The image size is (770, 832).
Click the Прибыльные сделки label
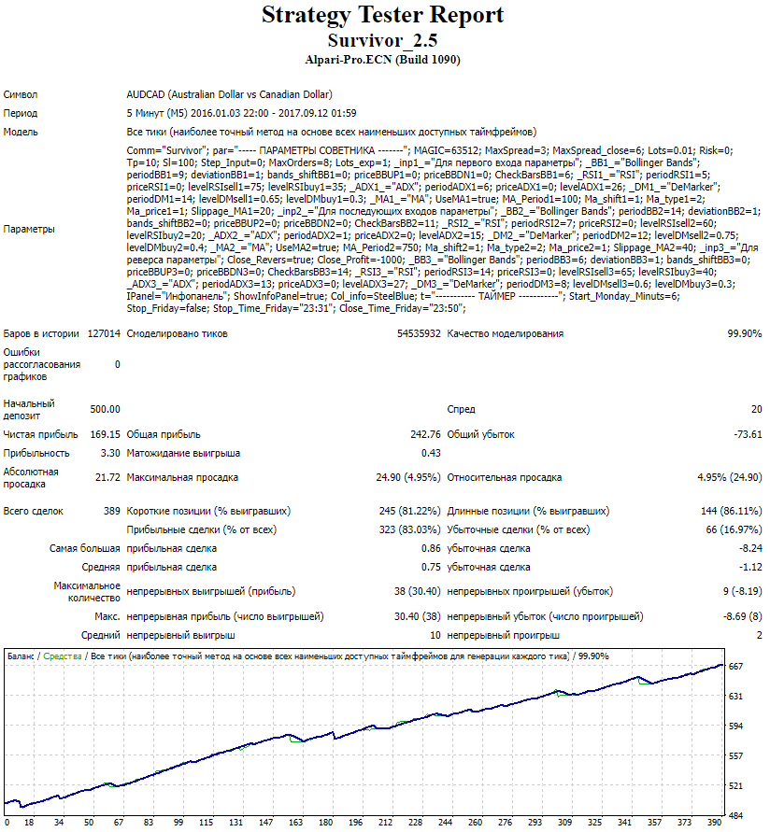pyautogui.click(x=201, y=529)
